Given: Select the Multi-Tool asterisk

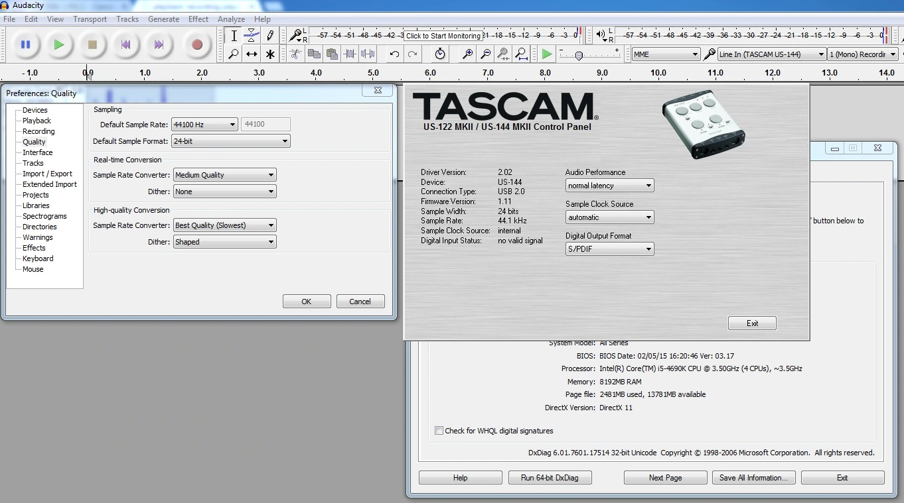Looking at the screenshot, I should point(269,54).
